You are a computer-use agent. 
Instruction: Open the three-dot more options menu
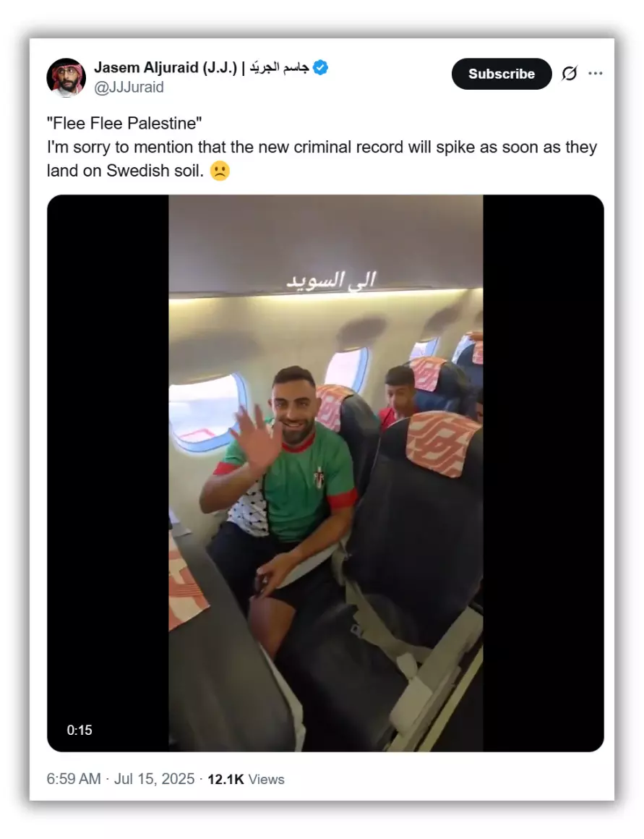coord(596,73)
